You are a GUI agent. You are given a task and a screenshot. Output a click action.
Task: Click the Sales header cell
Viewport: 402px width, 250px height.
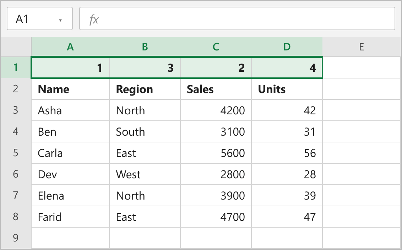pos(216,89)
